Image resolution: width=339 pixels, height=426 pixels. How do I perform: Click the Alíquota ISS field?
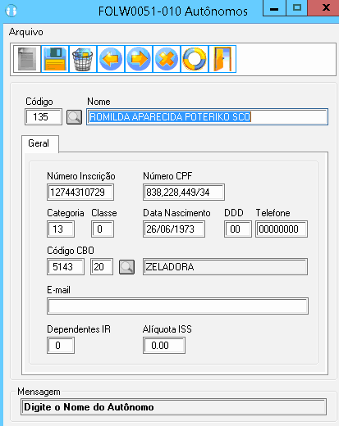click(164, 346)
